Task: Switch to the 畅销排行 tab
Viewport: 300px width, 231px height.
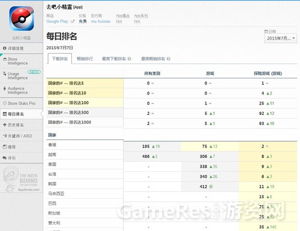Action: click(x=85, y=59)
